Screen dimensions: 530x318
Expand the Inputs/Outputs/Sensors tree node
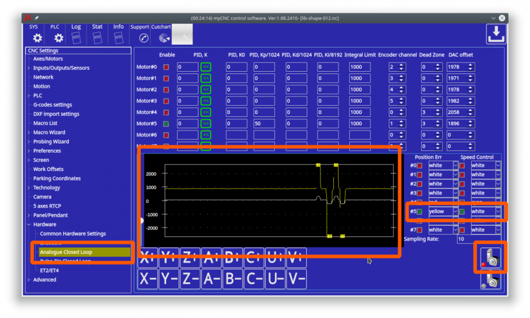[28, 68]
